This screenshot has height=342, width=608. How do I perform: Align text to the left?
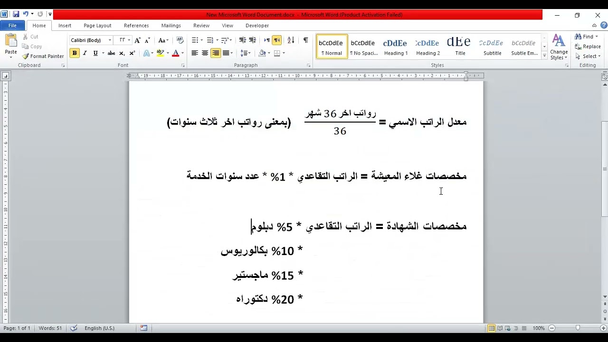(195, 53)
